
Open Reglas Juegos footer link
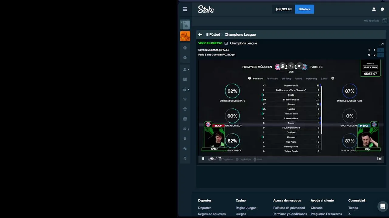(246, 208)
